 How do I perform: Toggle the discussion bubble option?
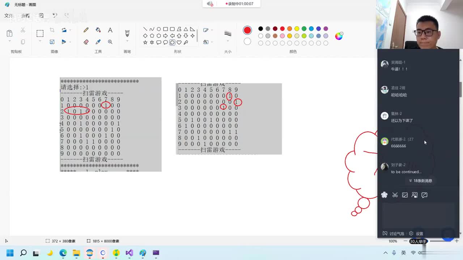[x=393, y=234]
